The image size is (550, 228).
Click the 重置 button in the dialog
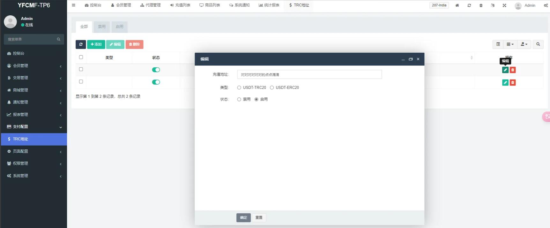(x=259, y=218)
